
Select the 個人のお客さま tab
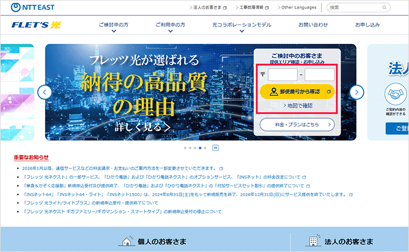tap(152, 241)
